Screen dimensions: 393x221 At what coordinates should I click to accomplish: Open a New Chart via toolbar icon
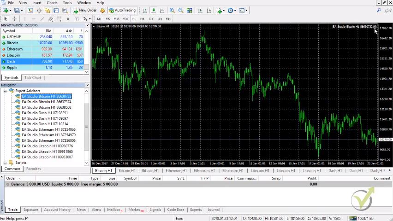coord(5,11)
